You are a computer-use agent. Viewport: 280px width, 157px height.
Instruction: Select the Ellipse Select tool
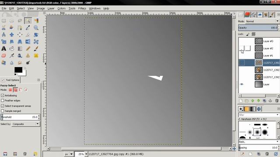click(x=12, y=21)
